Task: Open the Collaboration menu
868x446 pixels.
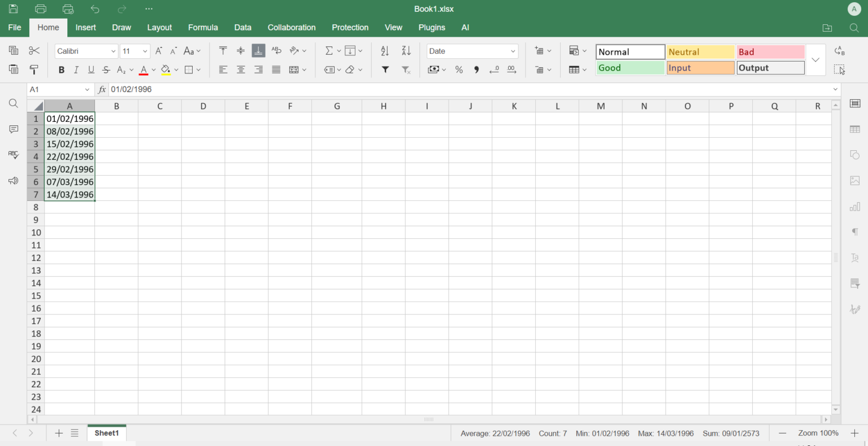Action: [292, 27]
